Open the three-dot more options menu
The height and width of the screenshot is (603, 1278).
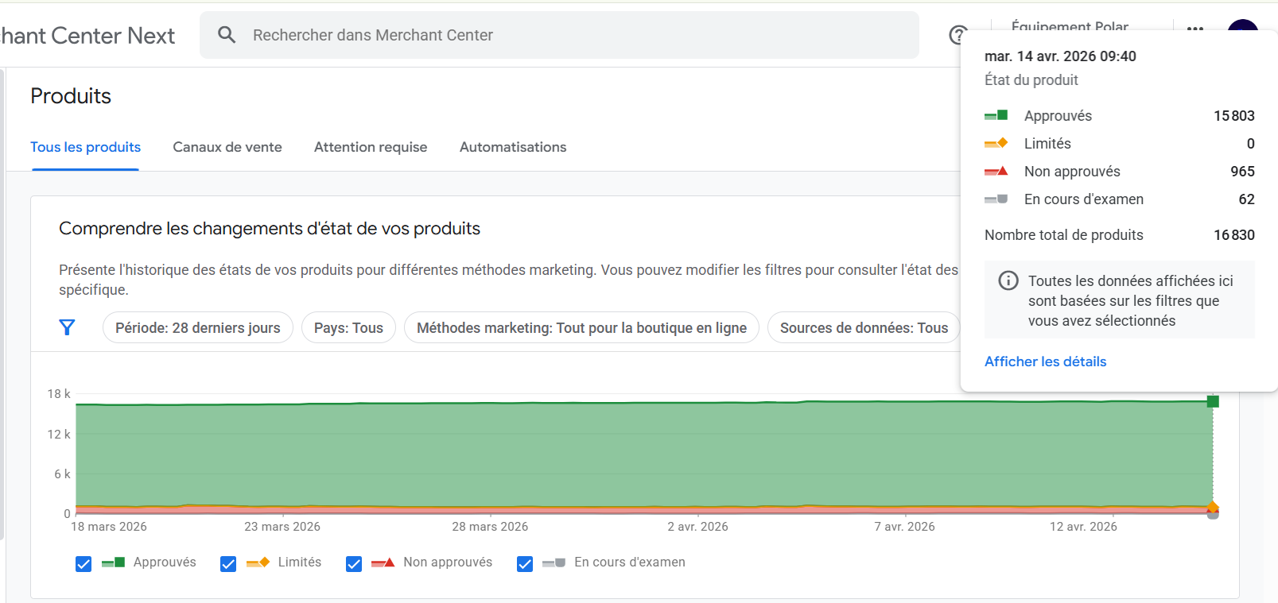(1194, 29)
